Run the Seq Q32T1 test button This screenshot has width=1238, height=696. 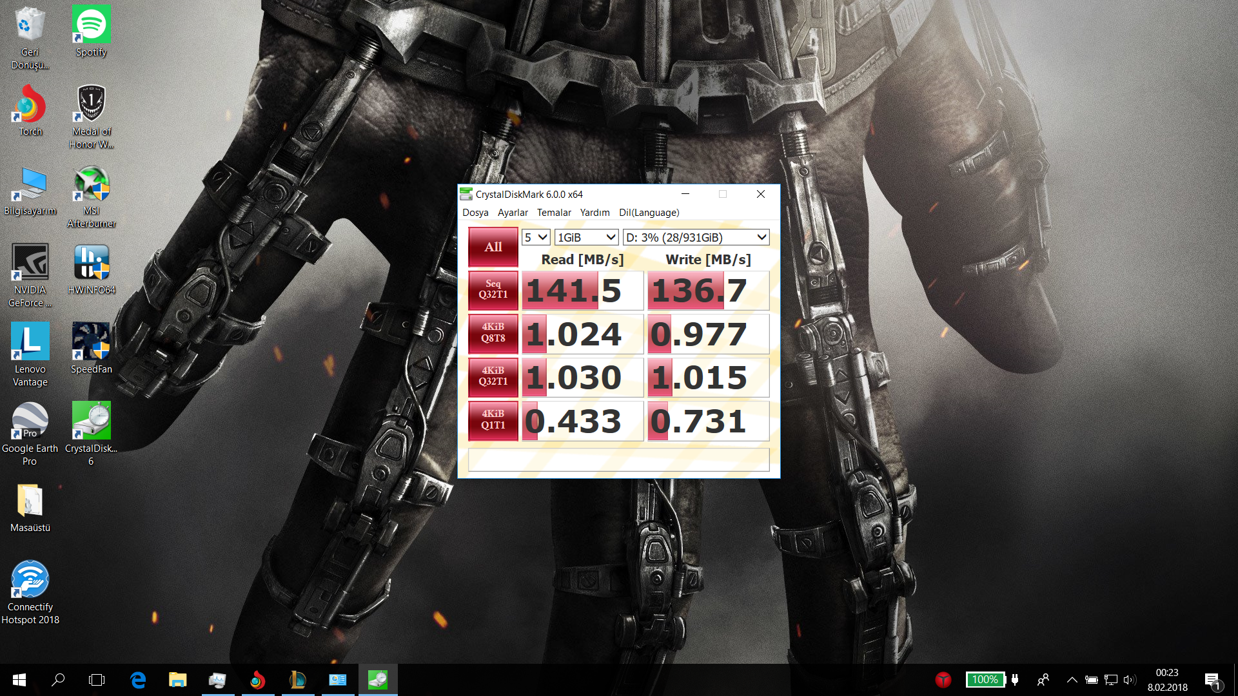pos(493,290)
